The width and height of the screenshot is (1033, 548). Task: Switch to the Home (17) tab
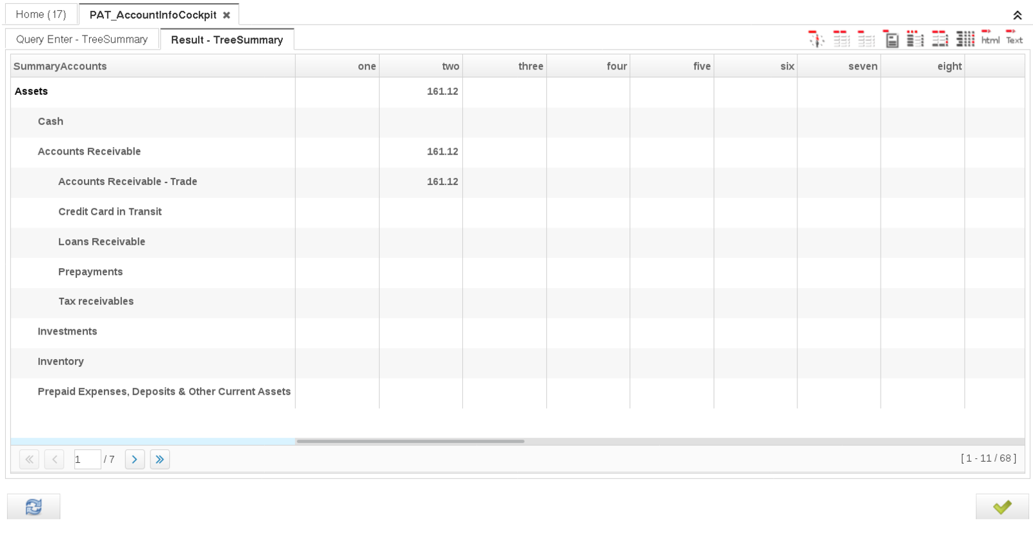pos(41,14)
